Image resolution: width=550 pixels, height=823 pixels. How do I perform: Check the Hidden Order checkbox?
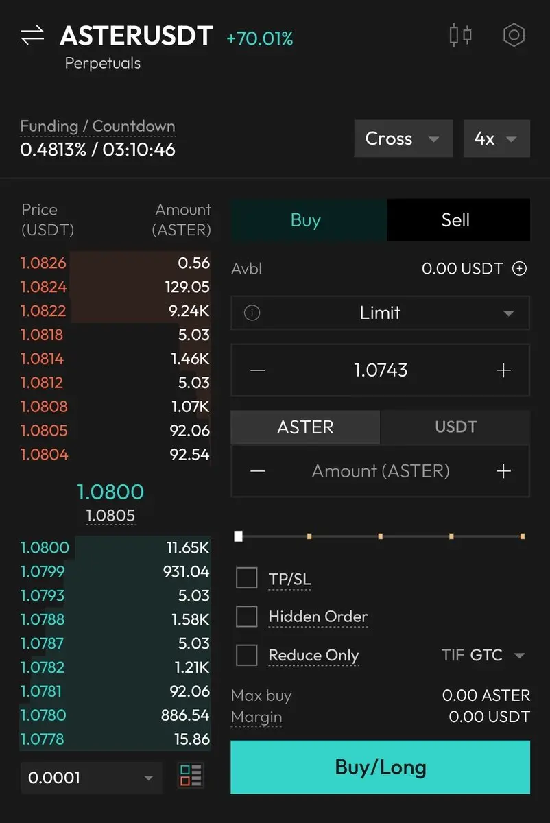pos(246,617)
